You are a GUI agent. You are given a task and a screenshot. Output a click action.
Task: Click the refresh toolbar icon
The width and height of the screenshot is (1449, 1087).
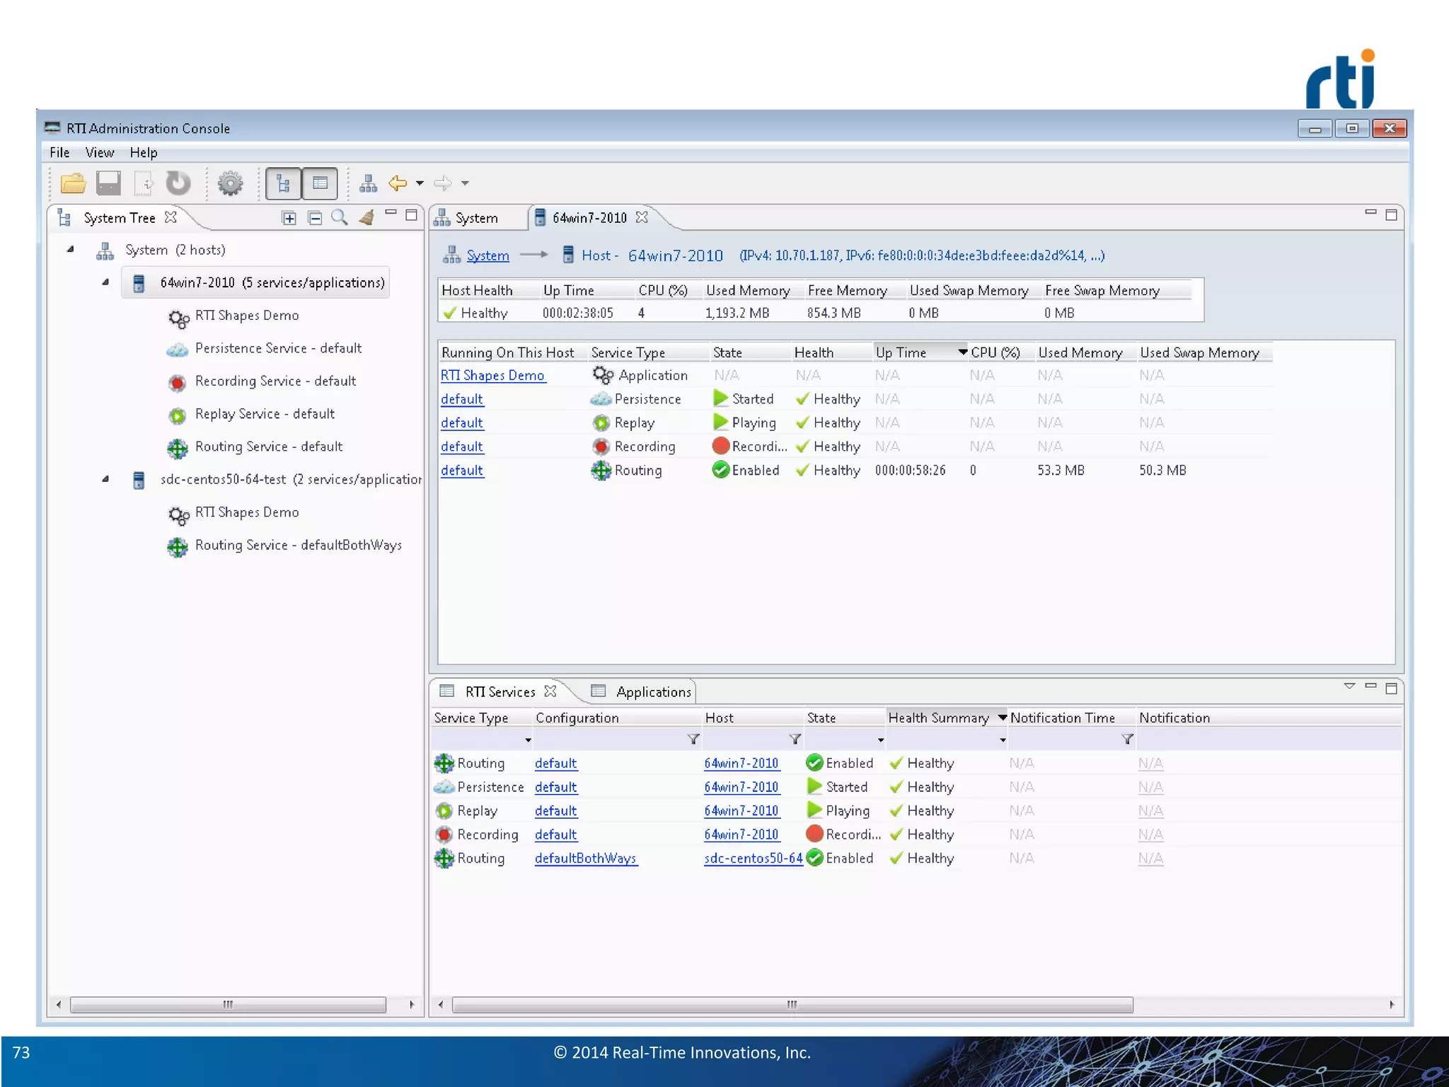coord(178,183)
